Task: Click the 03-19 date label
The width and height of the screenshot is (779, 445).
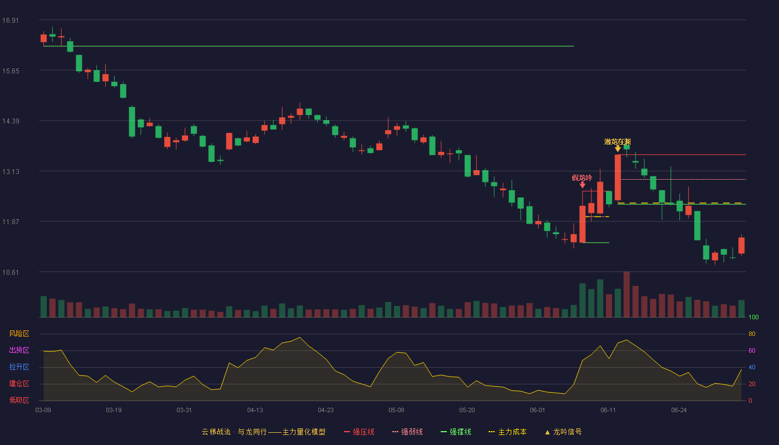Action: click(114, 410)
